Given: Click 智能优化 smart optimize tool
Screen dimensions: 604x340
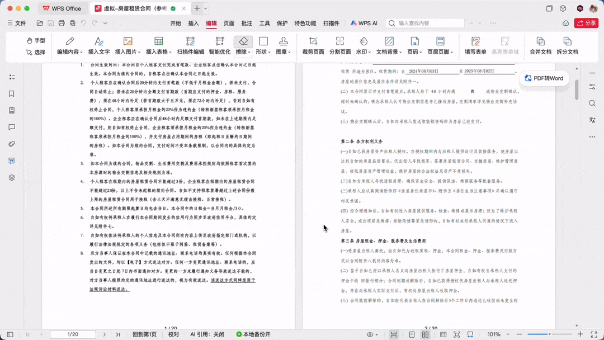Looking at the screenshot, I should click(220, 46).
